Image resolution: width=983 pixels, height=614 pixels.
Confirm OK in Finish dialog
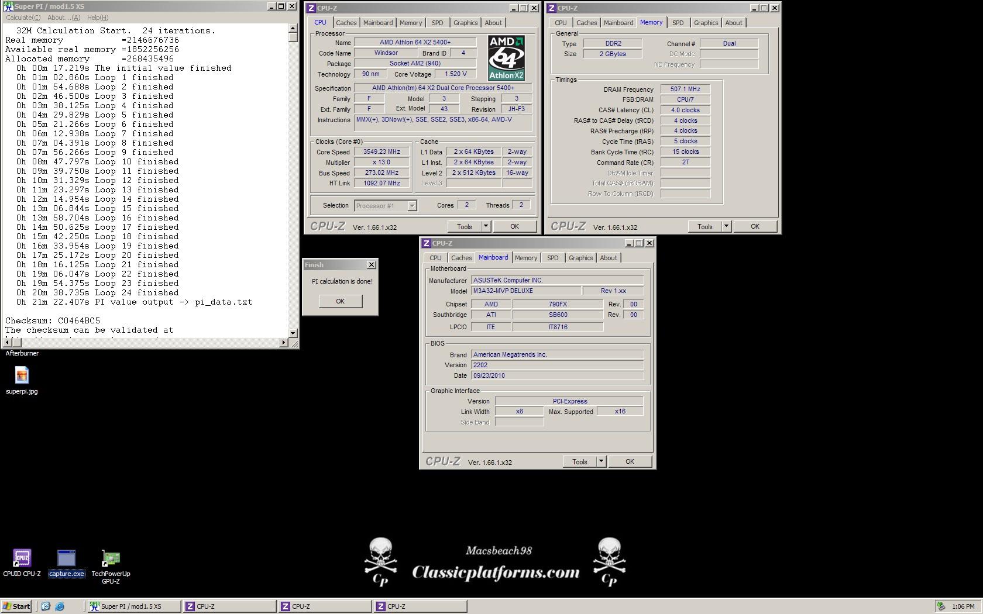pyautogui.click(x=340, y=301)
